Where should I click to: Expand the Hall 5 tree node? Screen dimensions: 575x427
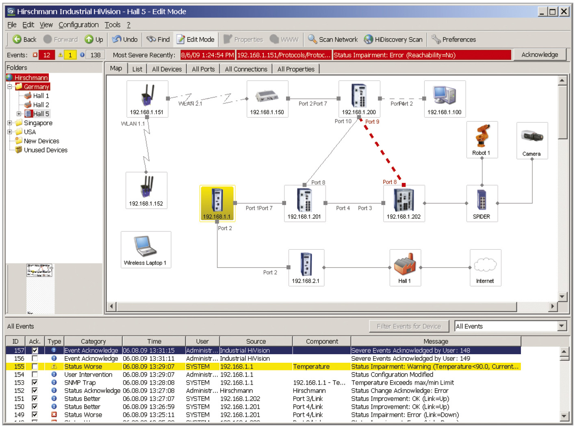point(19,114)
